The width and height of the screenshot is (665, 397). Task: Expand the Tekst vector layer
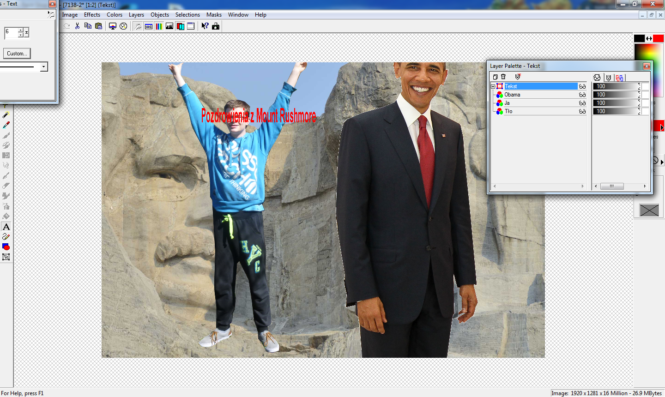(x=493, y=86)
